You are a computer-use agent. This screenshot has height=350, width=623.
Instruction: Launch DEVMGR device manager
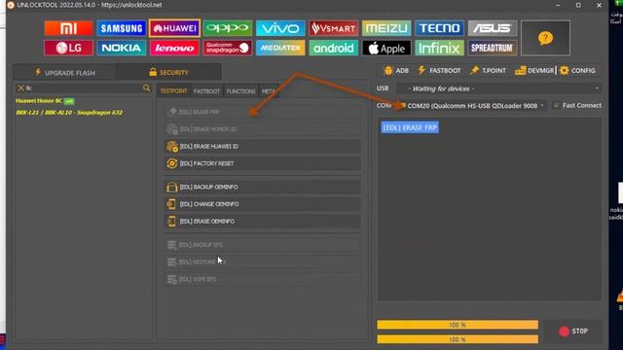click(534, 71)
